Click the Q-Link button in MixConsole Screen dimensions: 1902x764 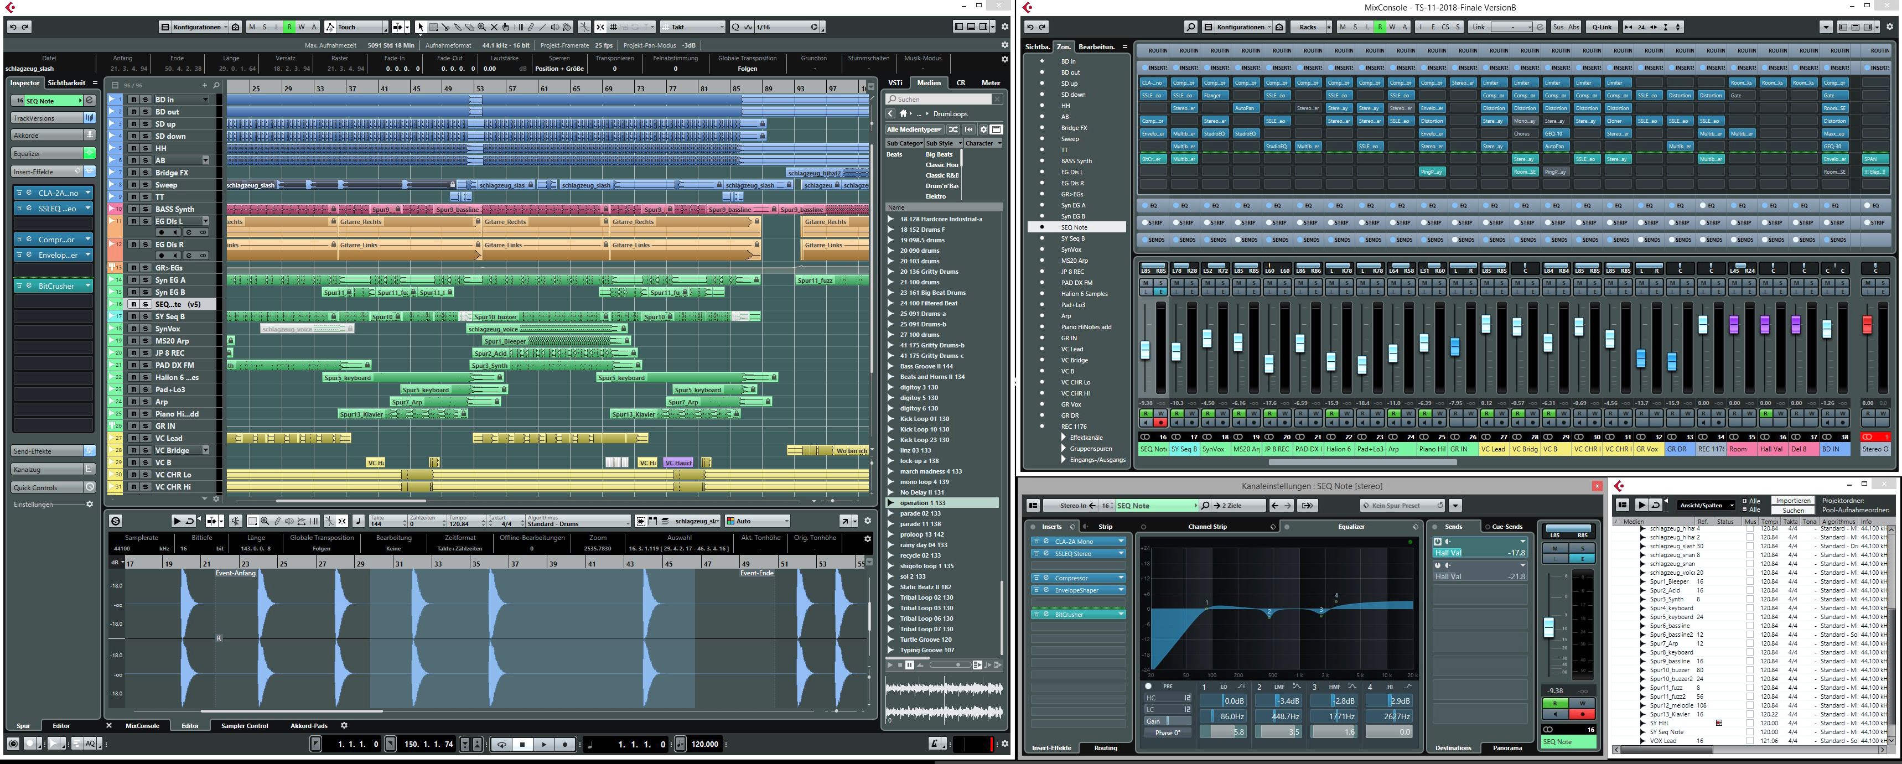(x=1602, y=27)
